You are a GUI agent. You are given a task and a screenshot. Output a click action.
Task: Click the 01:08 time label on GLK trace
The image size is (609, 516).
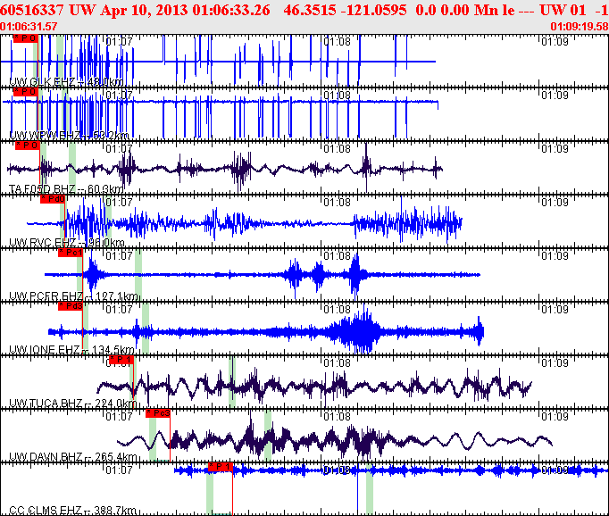click(x=338, y=41)
